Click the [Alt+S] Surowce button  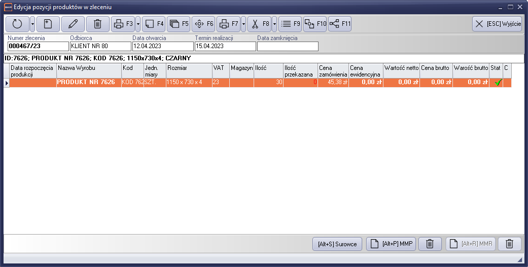pos(337,244)
